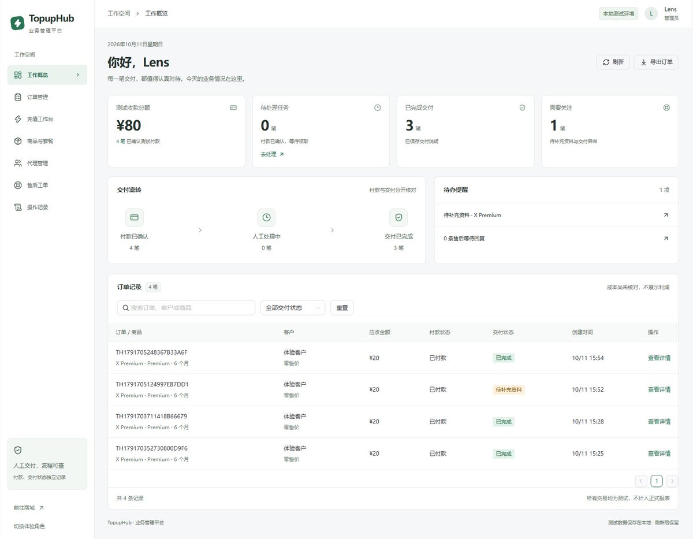Click the 前往商城 link
This screenshot has width=693, height=539.
pyautogui.click(x=29, y=508)
